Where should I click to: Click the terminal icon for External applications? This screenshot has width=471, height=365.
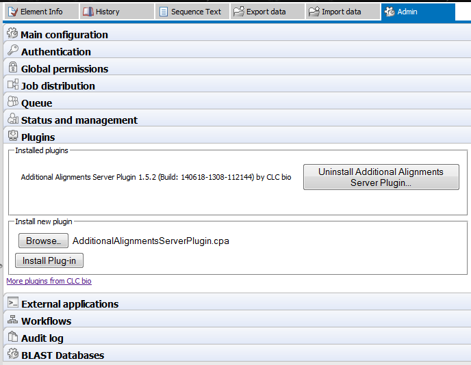tap(12, 303)
